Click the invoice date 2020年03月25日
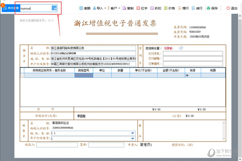The width and height of the screenshot is (242, 161). click(x=199, y=37)
